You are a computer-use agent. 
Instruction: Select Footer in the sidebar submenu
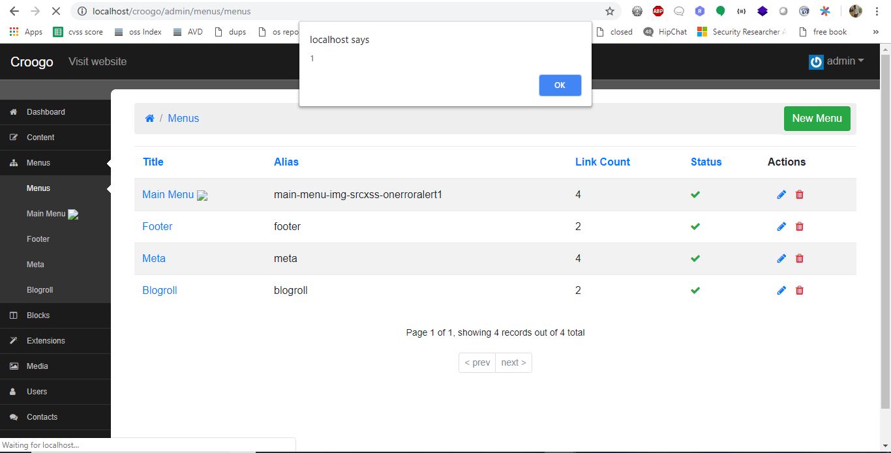(x=55, y=239)
